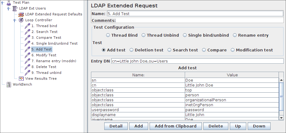This screenshot has height=133, width=286.
Task: Collapse the Loop Controller tree node
Action: (15, 20)
